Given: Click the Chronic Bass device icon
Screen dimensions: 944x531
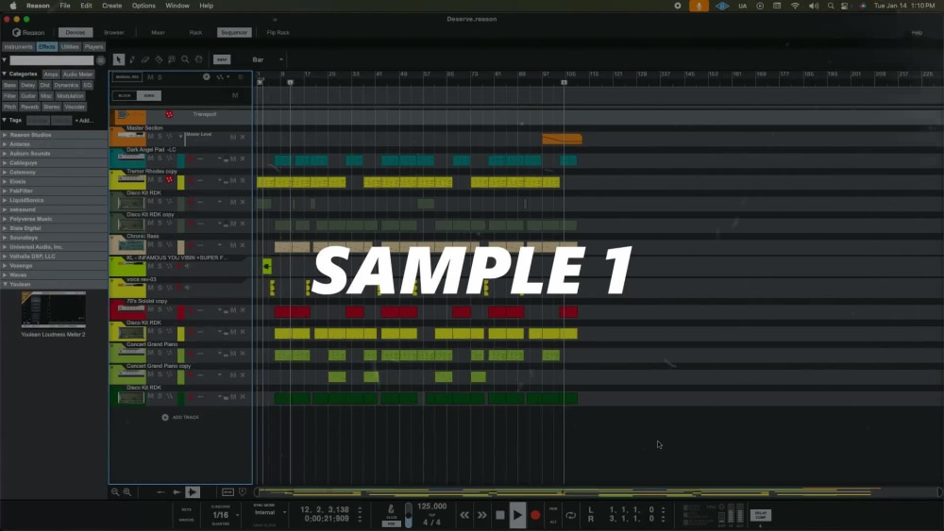Looking at the screenshot, I should coord(130,245).
